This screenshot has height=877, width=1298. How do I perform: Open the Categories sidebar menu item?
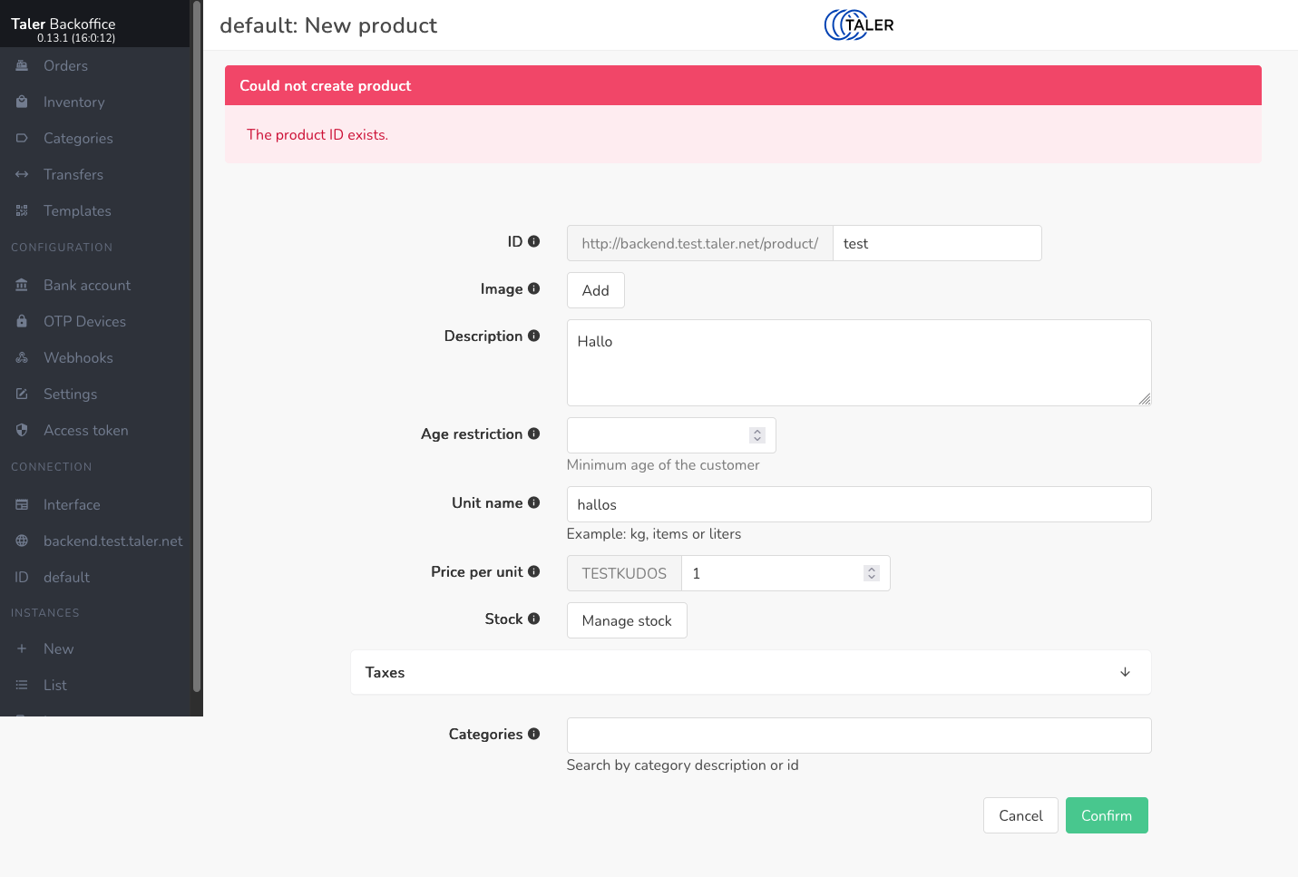pyautogui.click(x=78, y=139)
